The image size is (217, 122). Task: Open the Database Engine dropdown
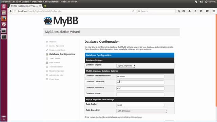pos(126,66)
